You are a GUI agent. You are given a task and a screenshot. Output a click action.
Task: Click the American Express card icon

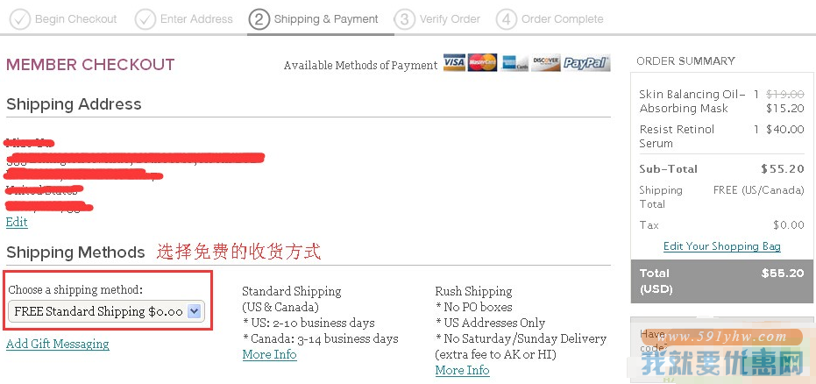(514, 62)
